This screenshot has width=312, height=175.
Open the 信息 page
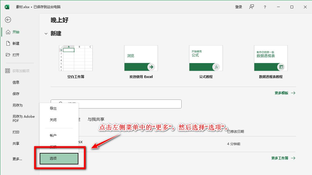click(x=16, y=82)
